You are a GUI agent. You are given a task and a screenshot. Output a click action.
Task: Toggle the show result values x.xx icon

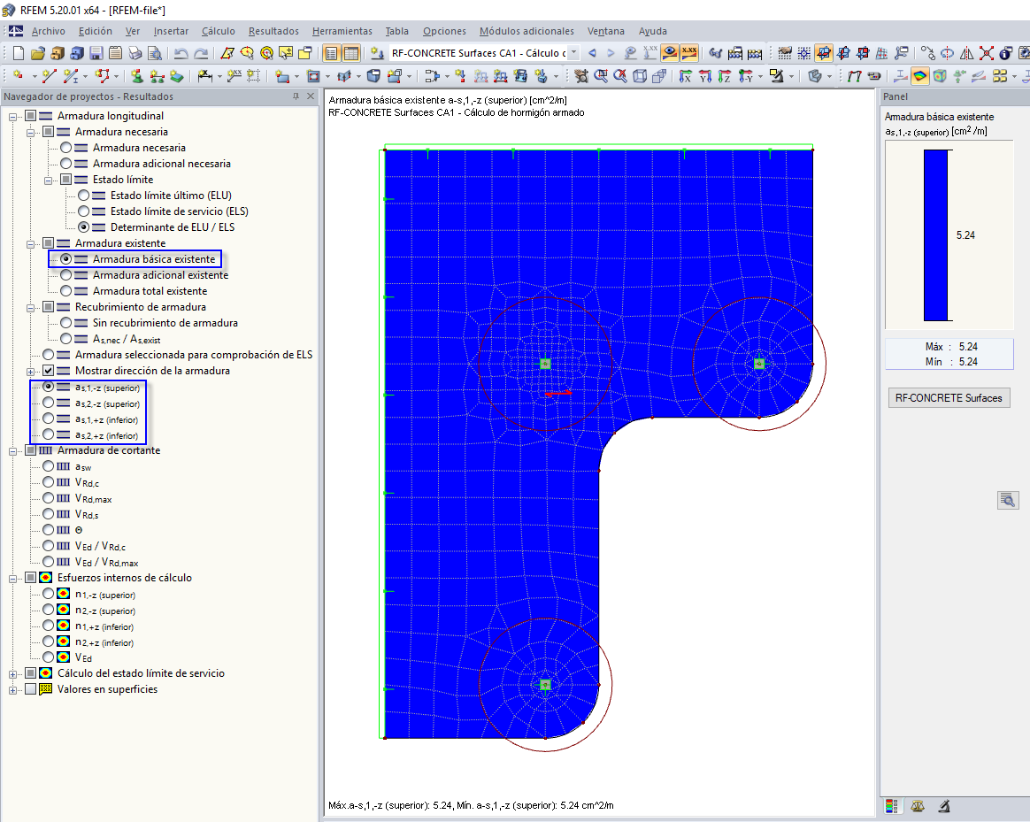point(689,52)
